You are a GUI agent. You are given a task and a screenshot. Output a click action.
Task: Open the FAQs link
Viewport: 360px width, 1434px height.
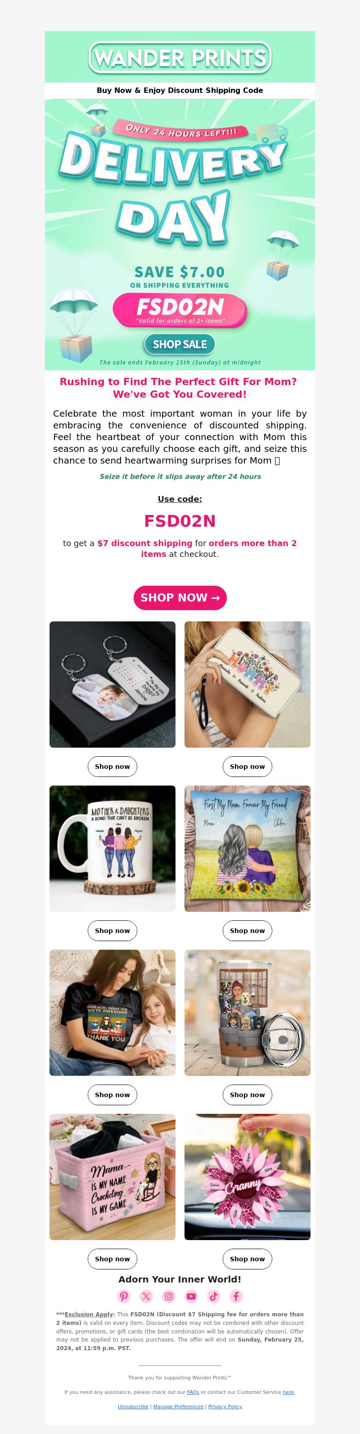pos(193,1392)
